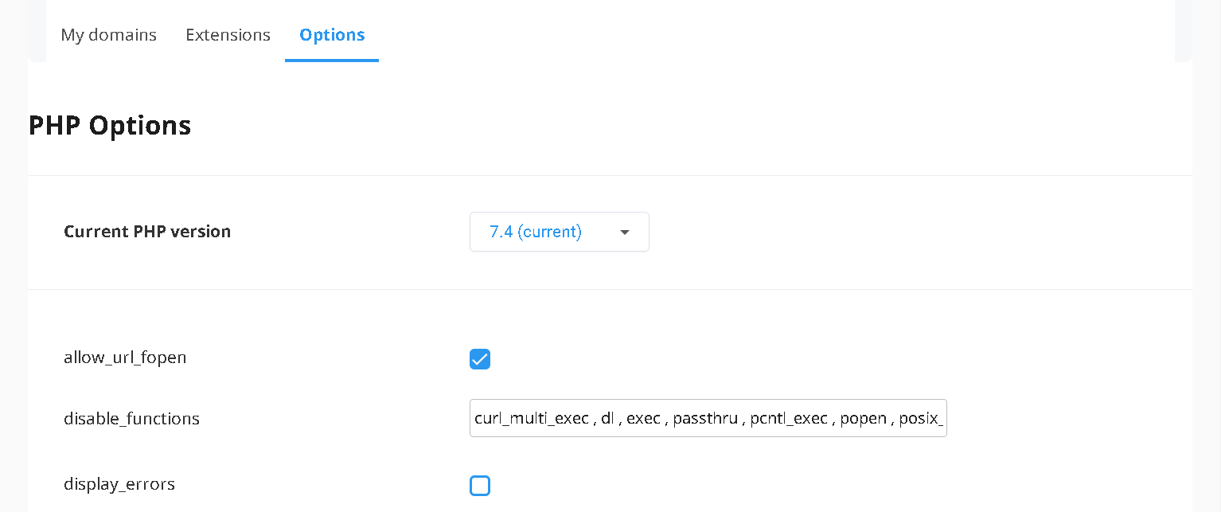The width and height of the screenshot is (1221, 512).
Task: Enable the display_errors checkbox
Action: pos(480,486)
